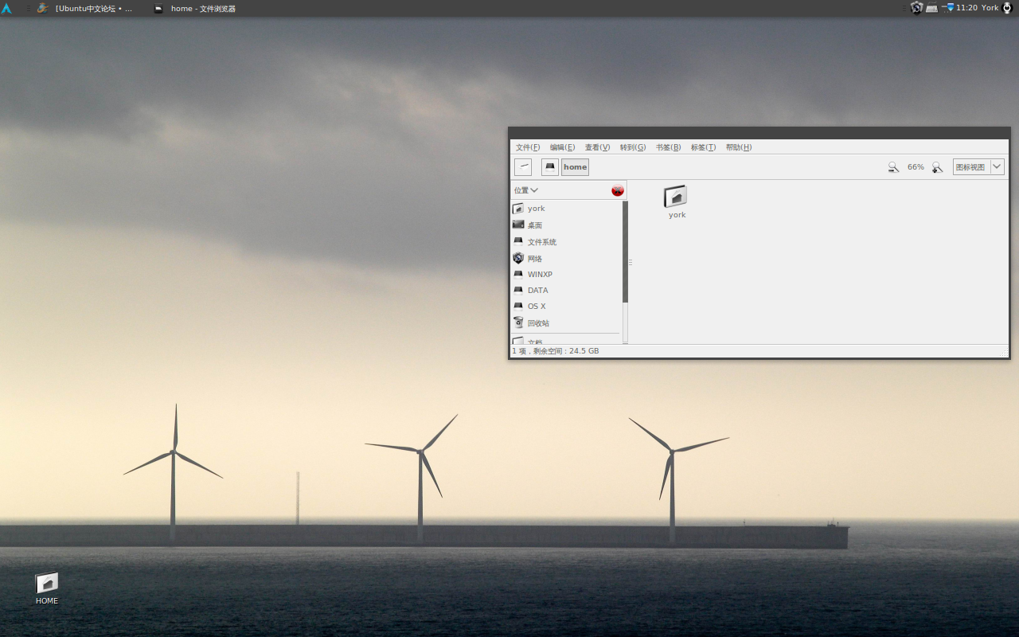Click the home - 文件浏览器 taskbar entry
This screenshot has width=1019, height=637.
(195, 8)
